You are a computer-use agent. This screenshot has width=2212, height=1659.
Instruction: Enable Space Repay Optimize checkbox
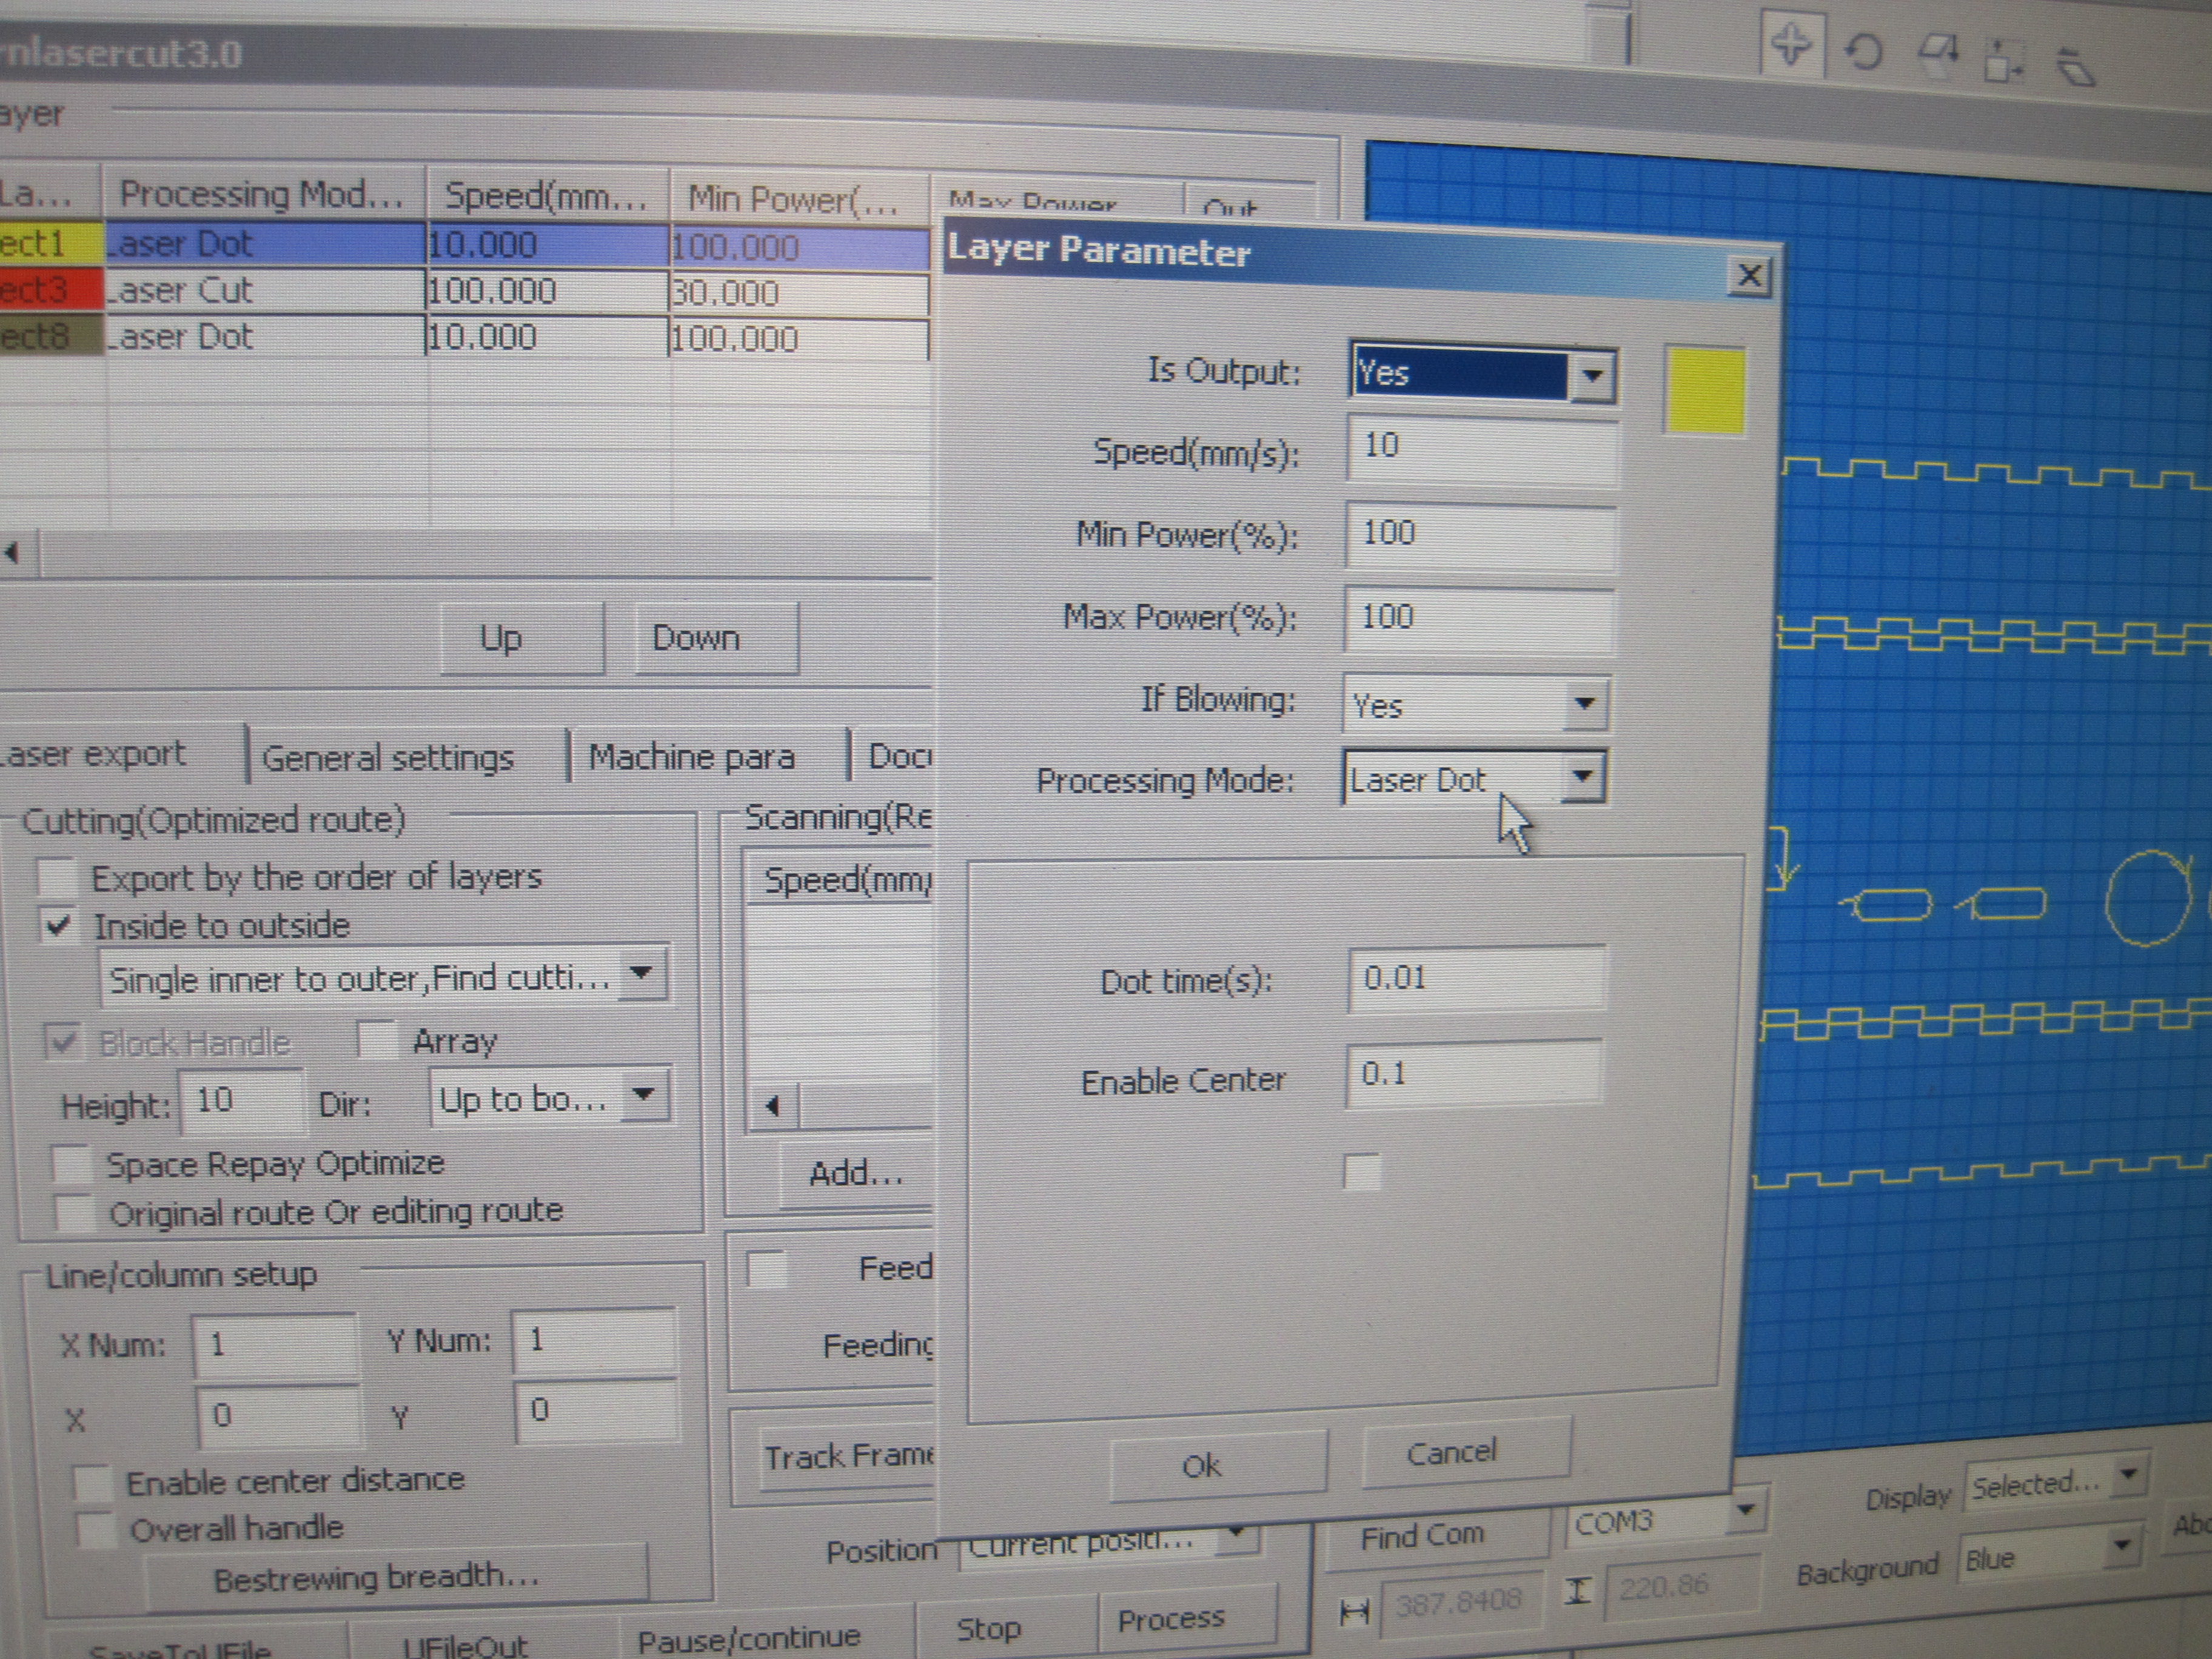coord(72,1165)
